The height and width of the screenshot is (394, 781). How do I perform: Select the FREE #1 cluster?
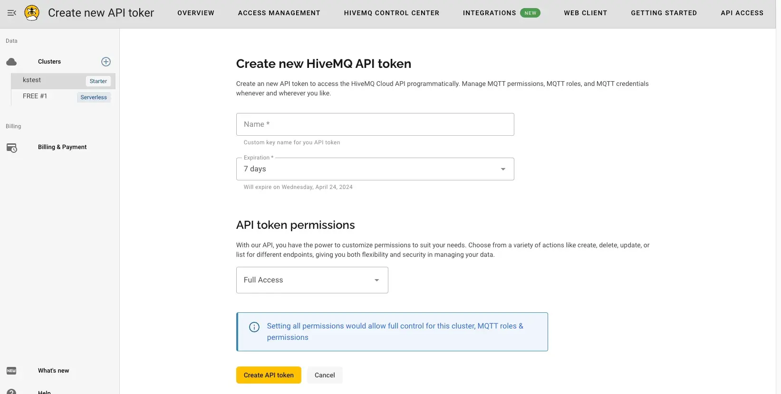click(x=63, y=97)
